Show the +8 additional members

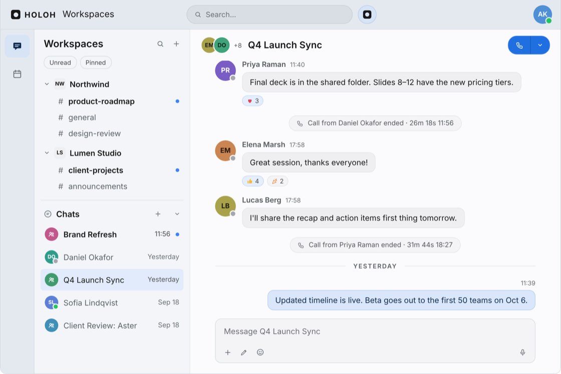(x=237, y=45)
